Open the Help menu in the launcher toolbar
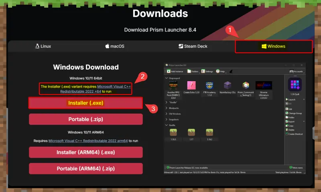Viewport: 321px width, 192px height. point(221,71)
